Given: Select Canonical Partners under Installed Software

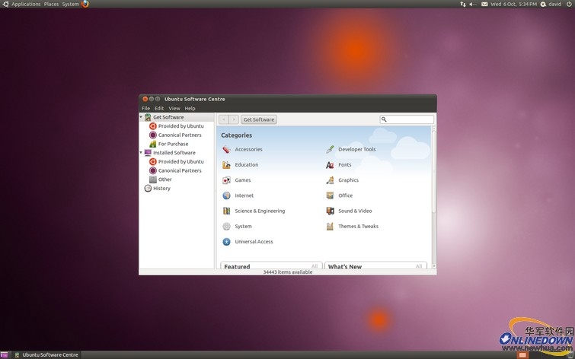Looking at the screenshot, I should pyautogui.click(x=180, y=170).
